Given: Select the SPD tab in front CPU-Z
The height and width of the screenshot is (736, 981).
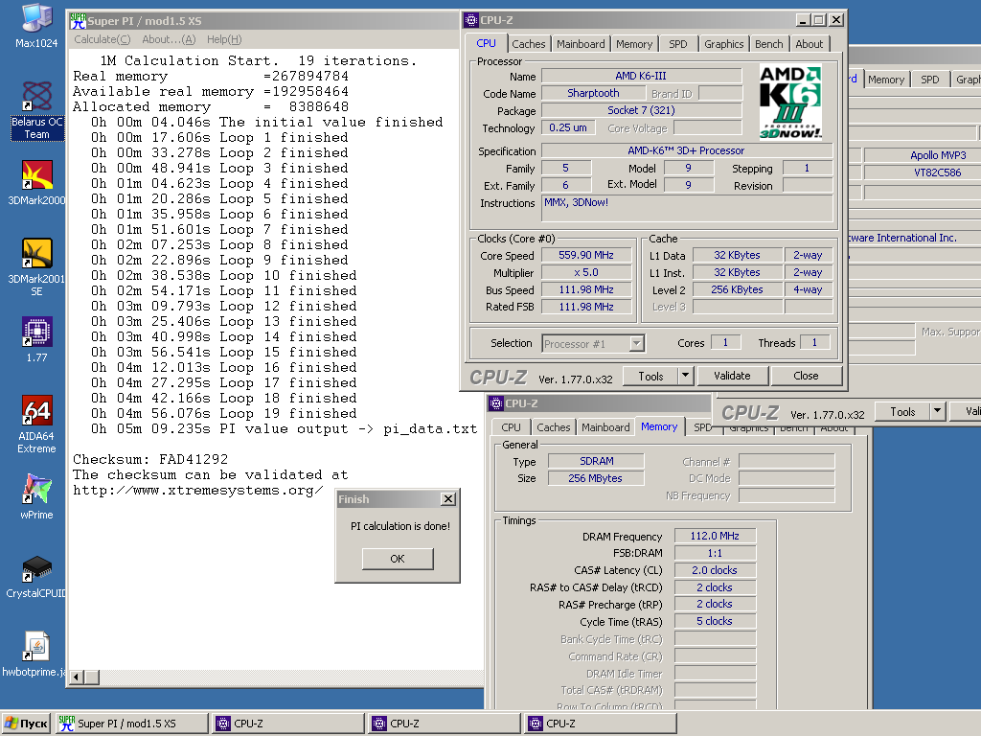Looking at the screenshot, I should (x=677, y=44).
